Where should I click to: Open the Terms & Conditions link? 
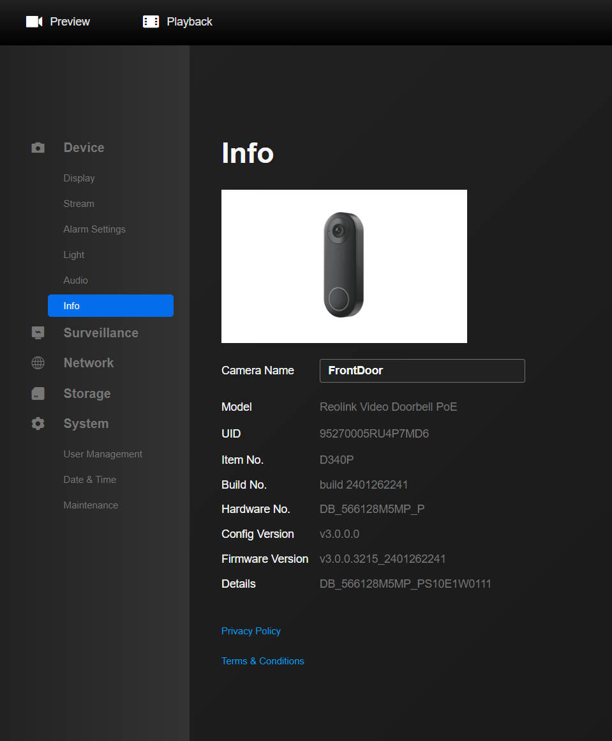click(x=262, y=661)
